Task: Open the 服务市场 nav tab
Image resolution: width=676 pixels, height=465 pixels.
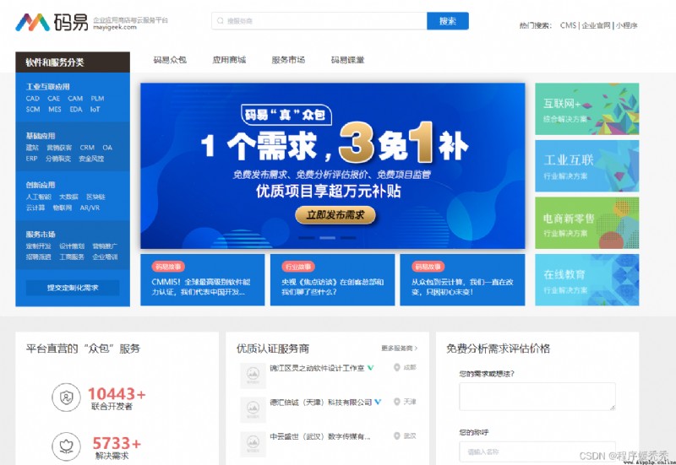Action: [288, 60]
